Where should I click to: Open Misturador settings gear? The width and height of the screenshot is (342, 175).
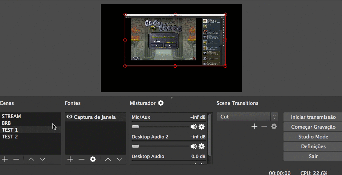coord(161,103)
